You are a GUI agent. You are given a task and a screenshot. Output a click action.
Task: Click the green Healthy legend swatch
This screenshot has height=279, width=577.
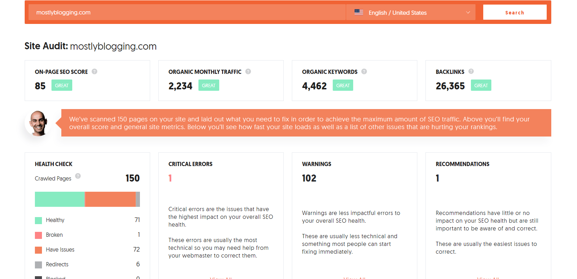click(38, 221)
